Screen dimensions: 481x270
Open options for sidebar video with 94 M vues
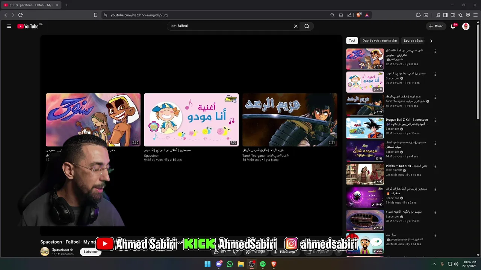[x=435, y=74]
